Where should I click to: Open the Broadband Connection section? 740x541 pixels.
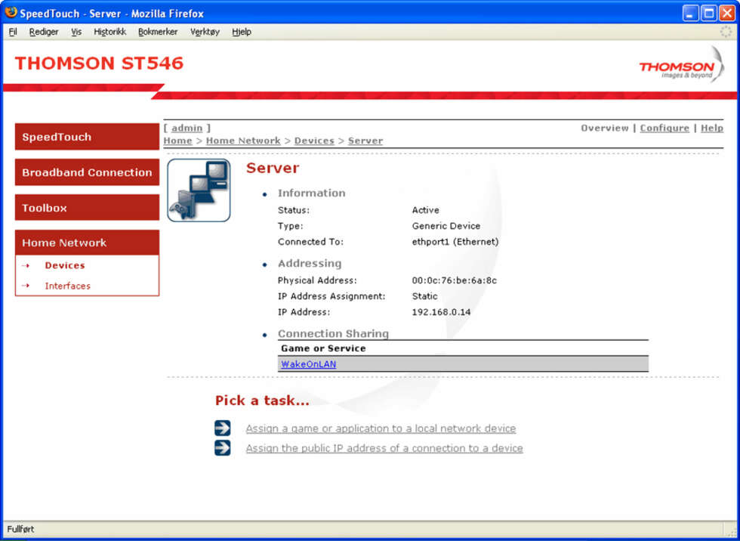click(87, 172)
